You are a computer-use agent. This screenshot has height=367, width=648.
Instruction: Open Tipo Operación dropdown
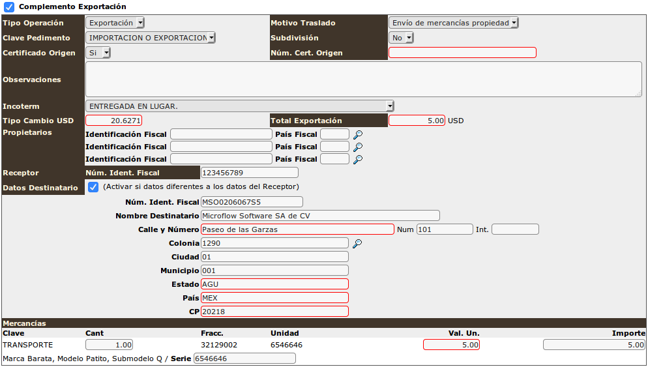click(115, 23)
